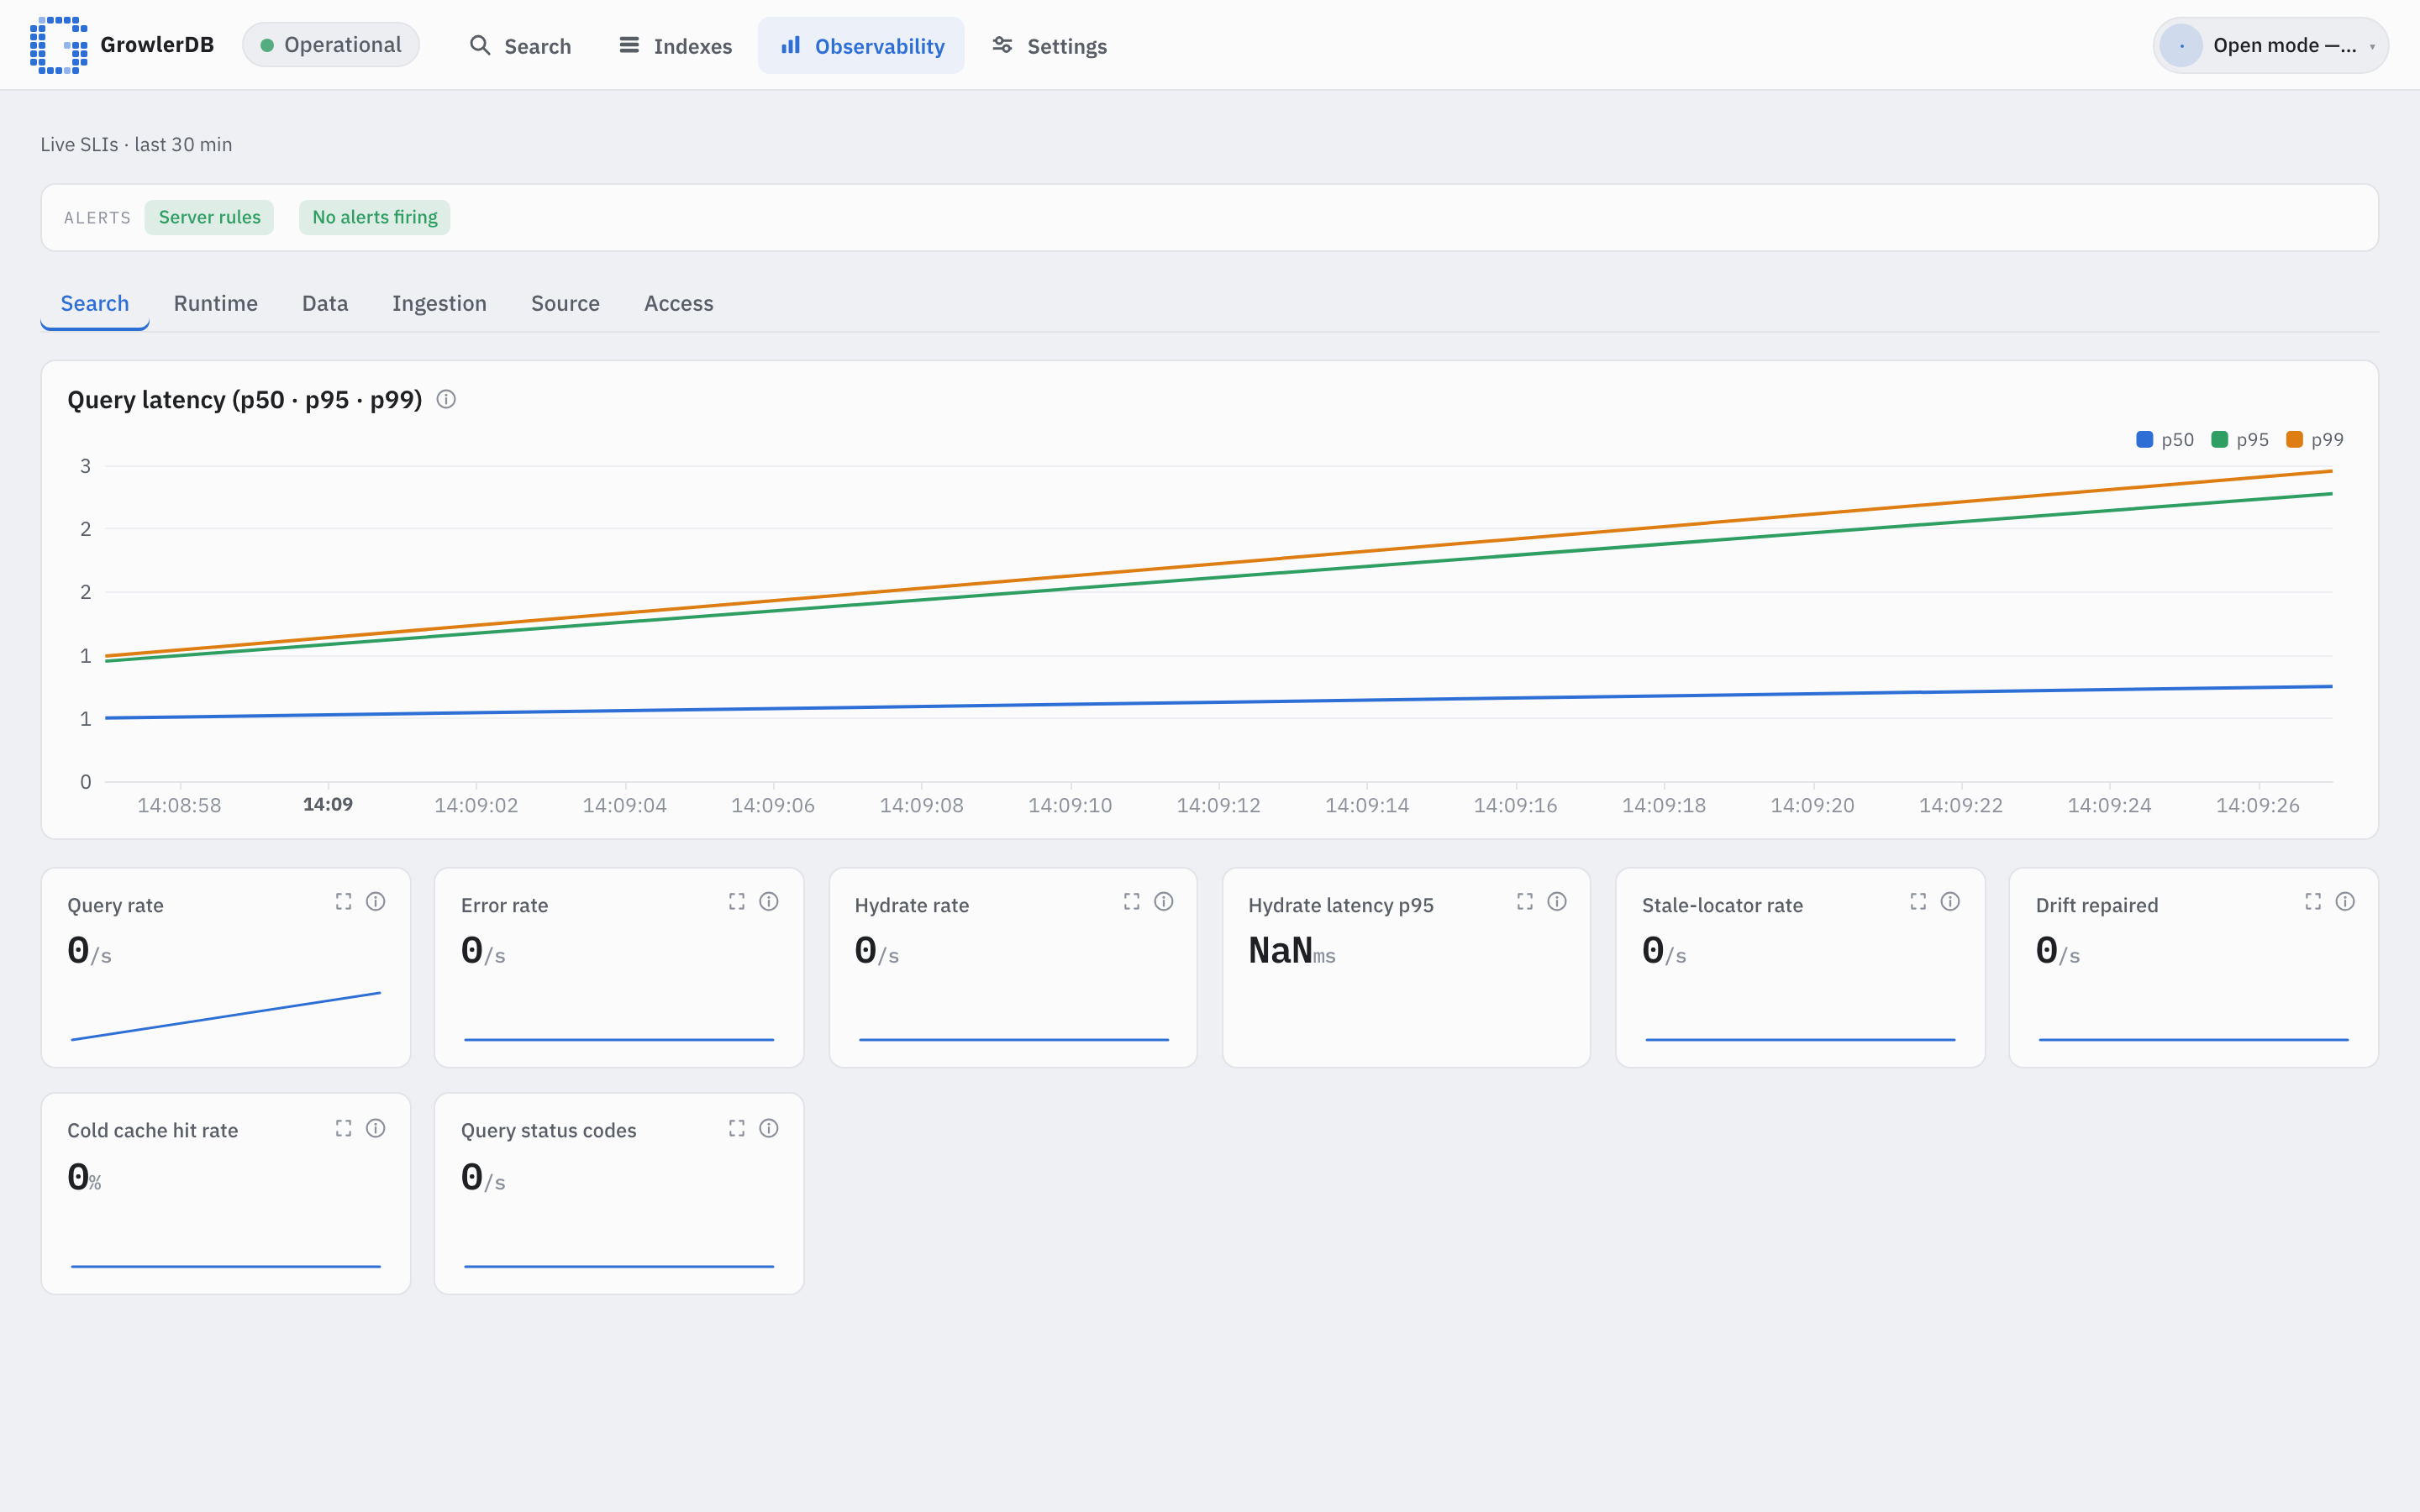
Task: Click the Operational status badge
Action: pos(331,45)
